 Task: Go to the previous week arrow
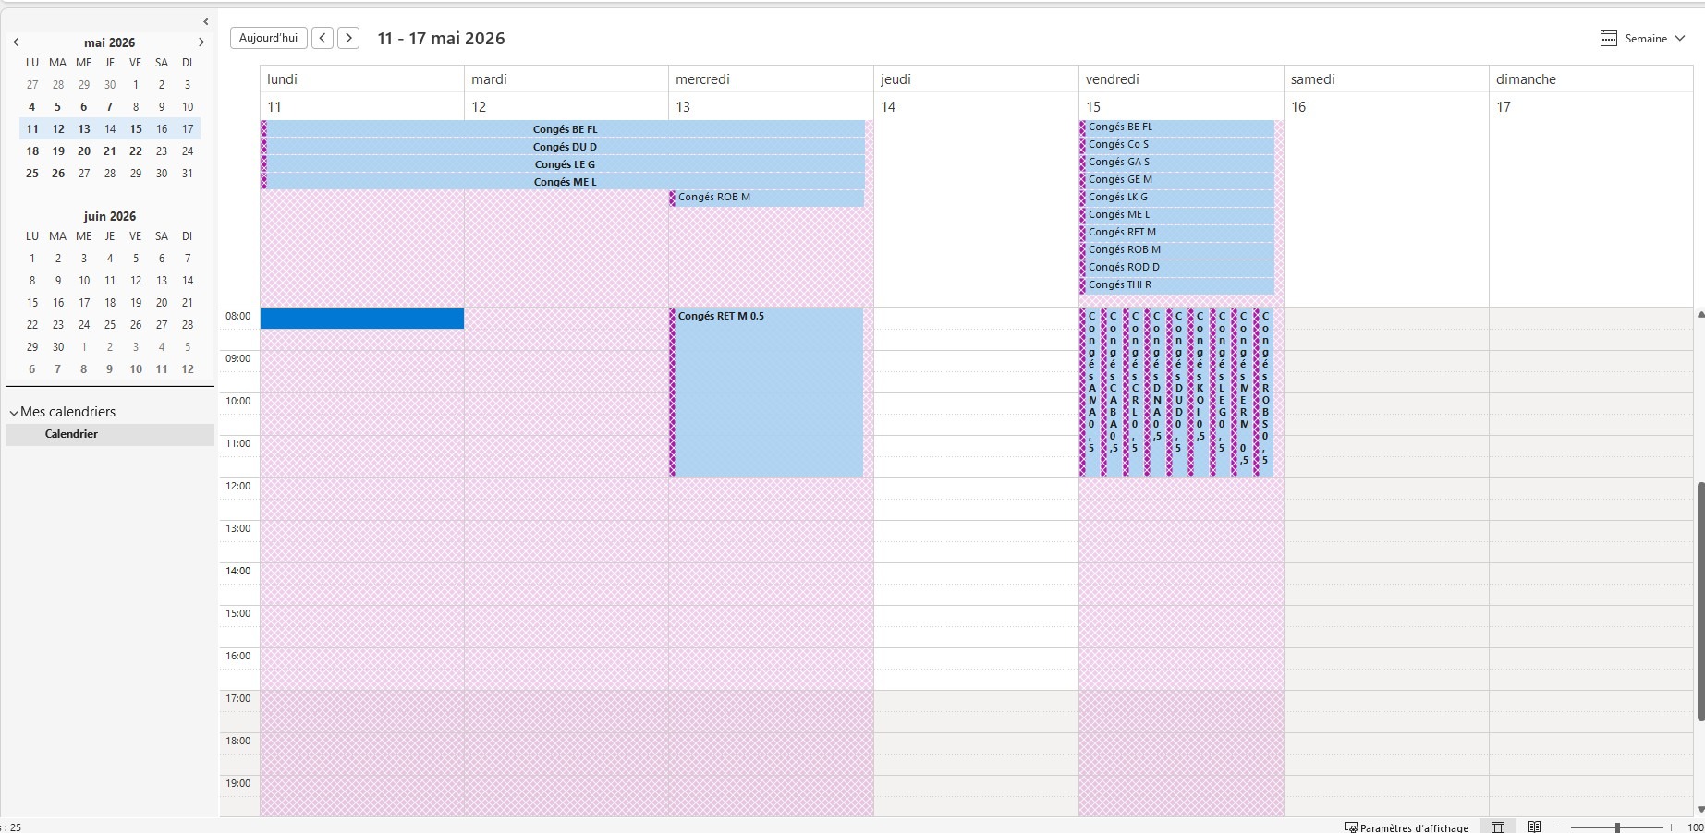pos(323,38)
